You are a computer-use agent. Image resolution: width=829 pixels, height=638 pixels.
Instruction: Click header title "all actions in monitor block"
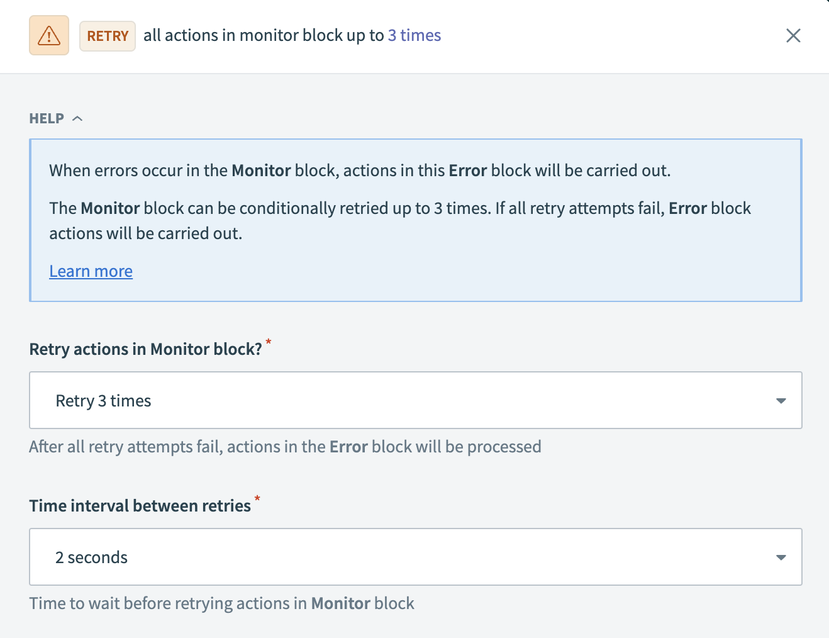(264, 36)
